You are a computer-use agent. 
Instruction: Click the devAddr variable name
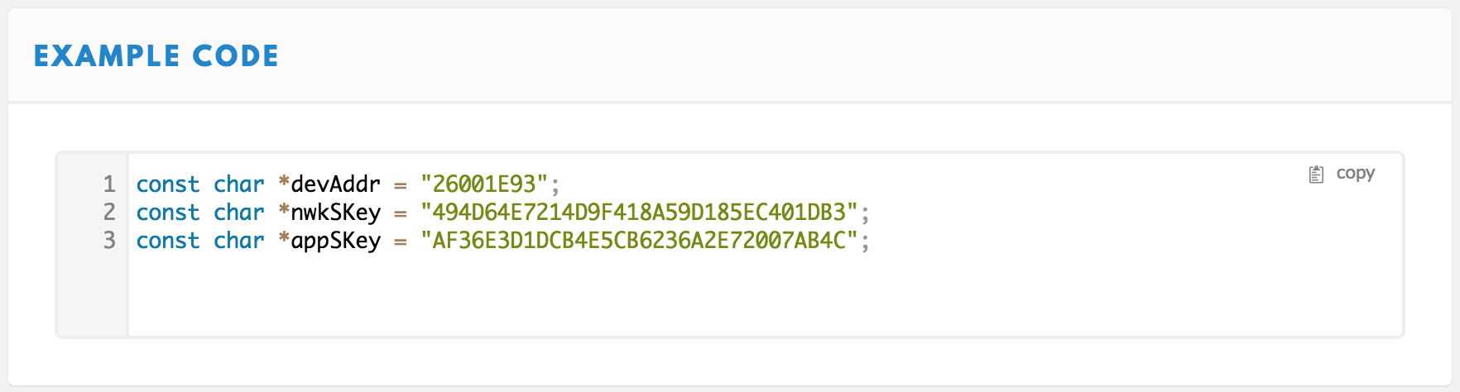(335, 184)
